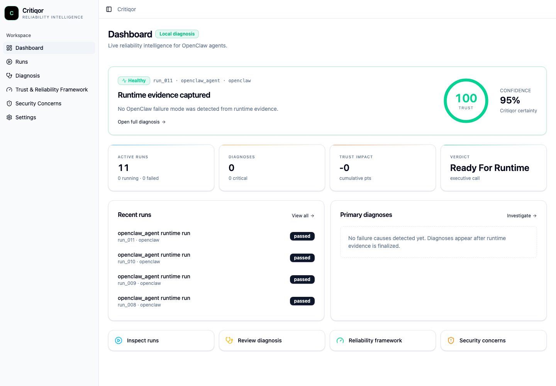Navigate to Security Concerns in the sidebar
The width and height of the screenshot is (556, 386).
[49, 103]
